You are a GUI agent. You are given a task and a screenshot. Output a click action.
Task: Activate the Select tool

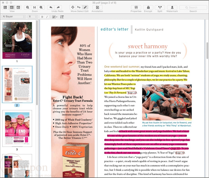point(79,7)
